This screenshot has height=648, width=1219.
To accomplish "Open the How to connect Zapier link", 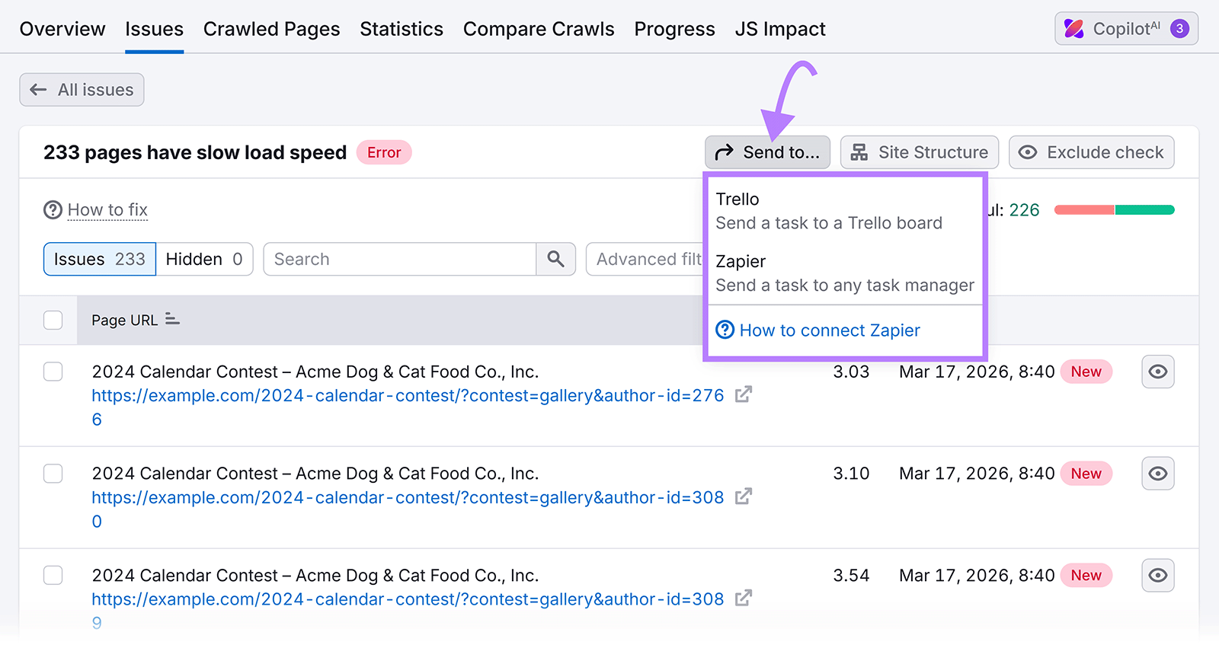I will pos(830,330).
